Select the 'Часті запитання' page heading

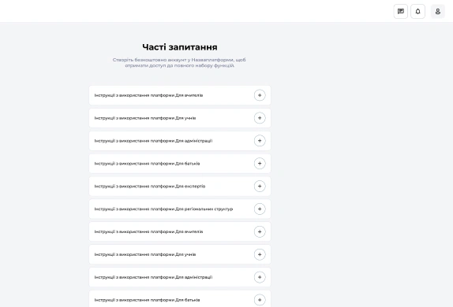pos(180,47)
